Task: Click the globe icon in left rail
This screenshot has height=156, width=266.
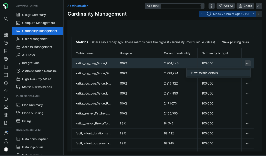Action: click(x=6, y=59)
